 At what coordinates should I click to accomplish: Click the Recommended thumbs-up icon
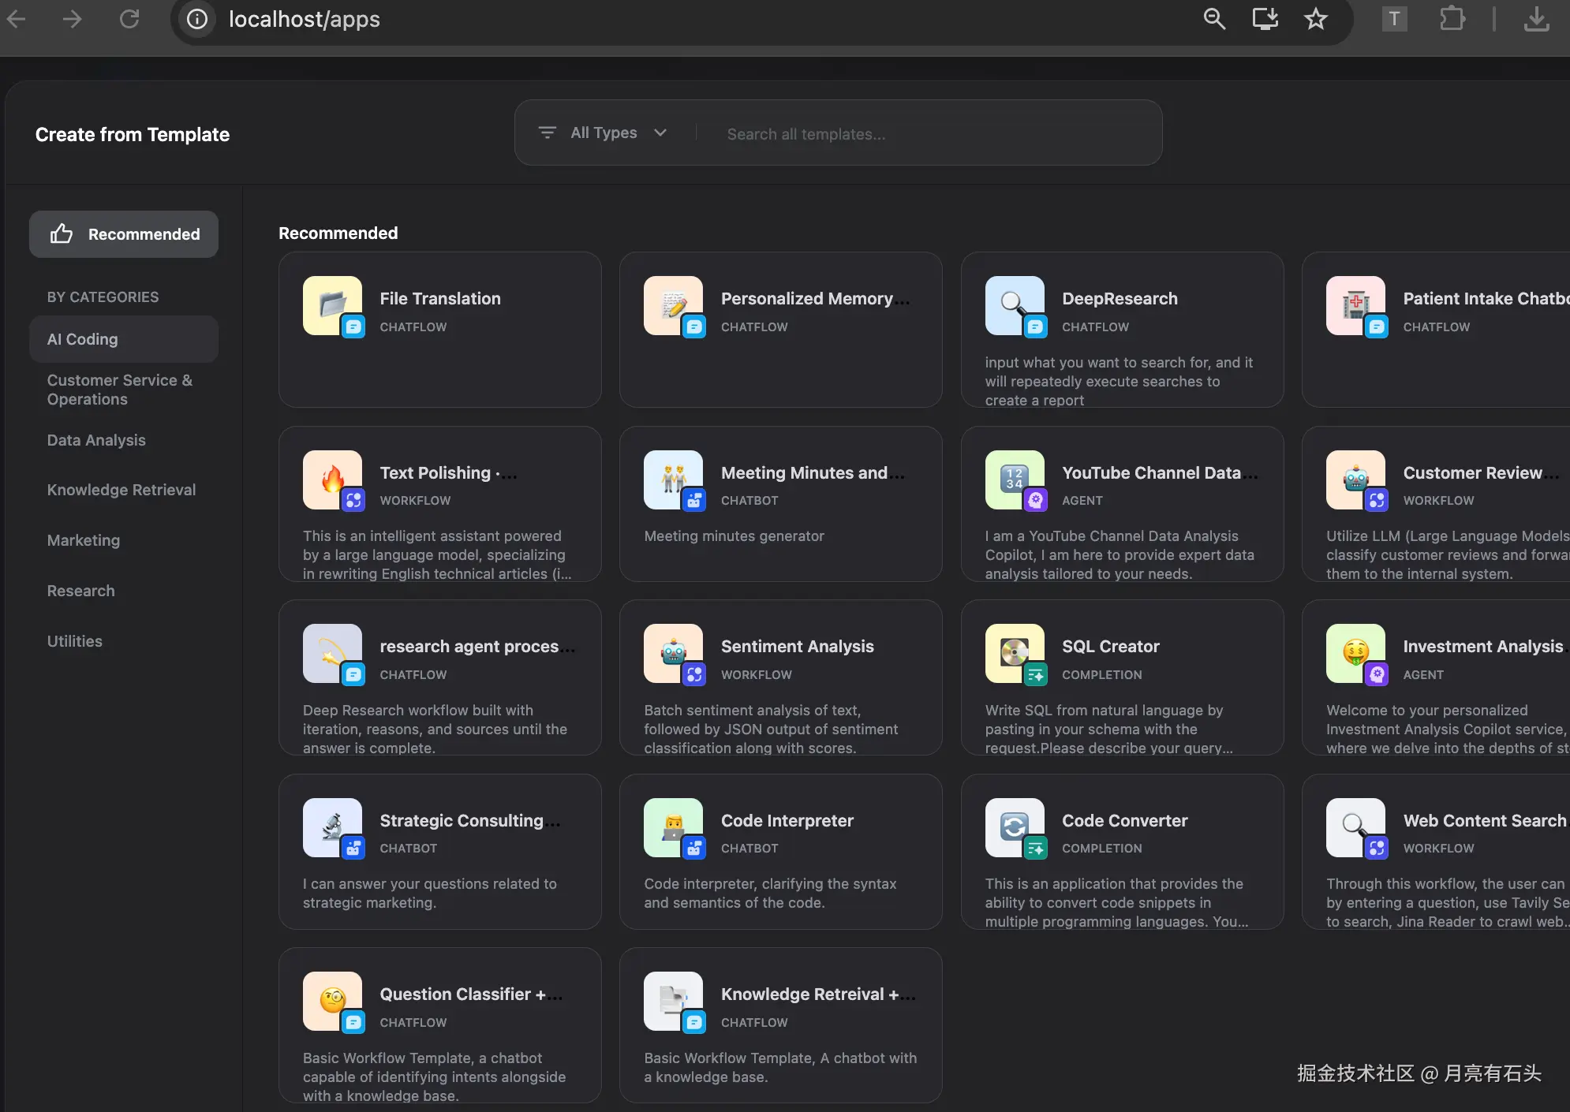[62, 233]
